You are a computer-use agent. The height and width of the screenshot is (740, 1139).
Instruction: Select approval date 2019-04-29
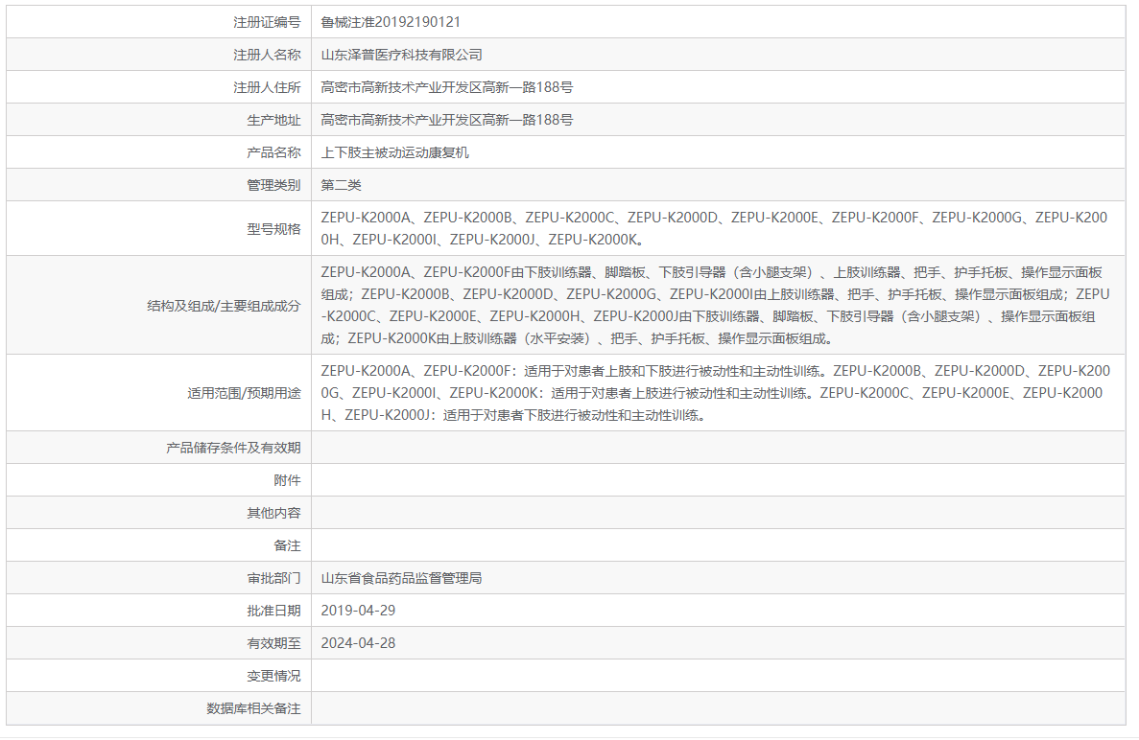[358, 611]
